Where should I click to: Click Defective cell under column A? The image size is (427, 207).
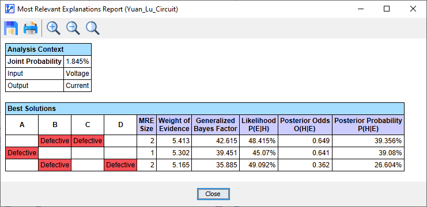(22, 153)
